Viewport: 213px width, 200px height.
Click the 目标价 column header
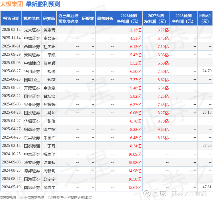pos(205,19)
